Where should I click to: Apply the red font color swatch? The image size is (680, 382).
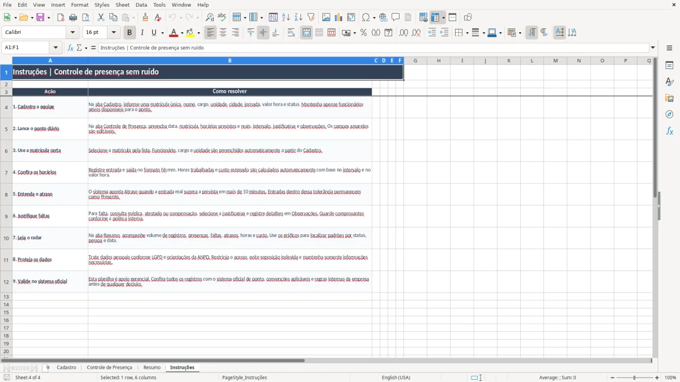point(174,33)
